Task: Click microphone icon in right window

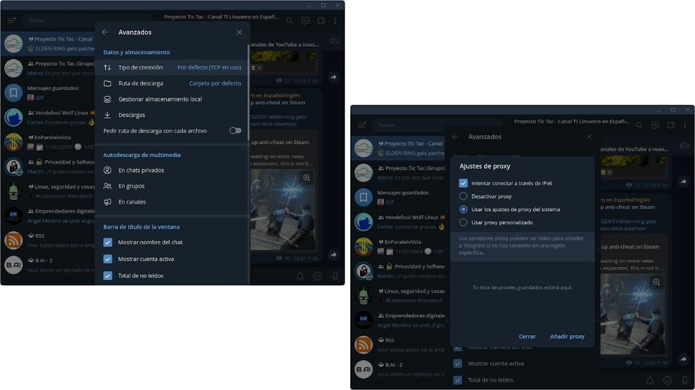Action: (x=685, y=381)
